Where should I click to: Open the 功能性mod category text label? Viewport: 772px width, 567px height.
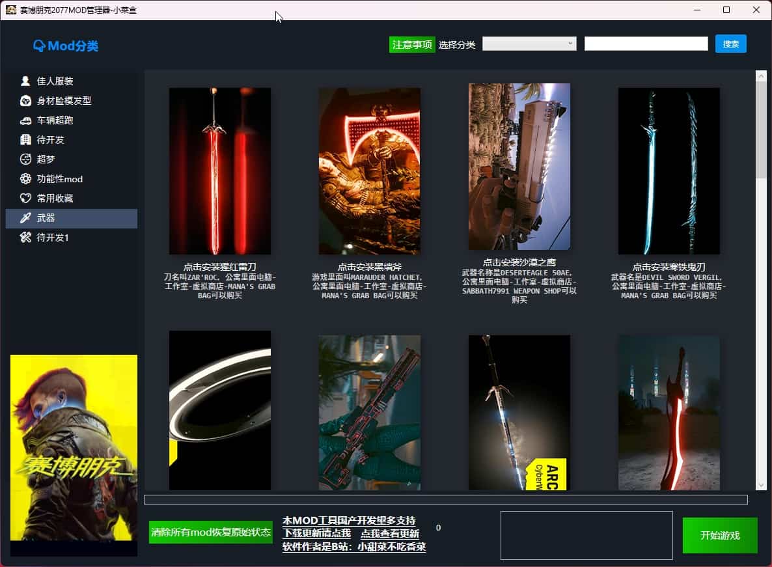[x=60, y=179]
